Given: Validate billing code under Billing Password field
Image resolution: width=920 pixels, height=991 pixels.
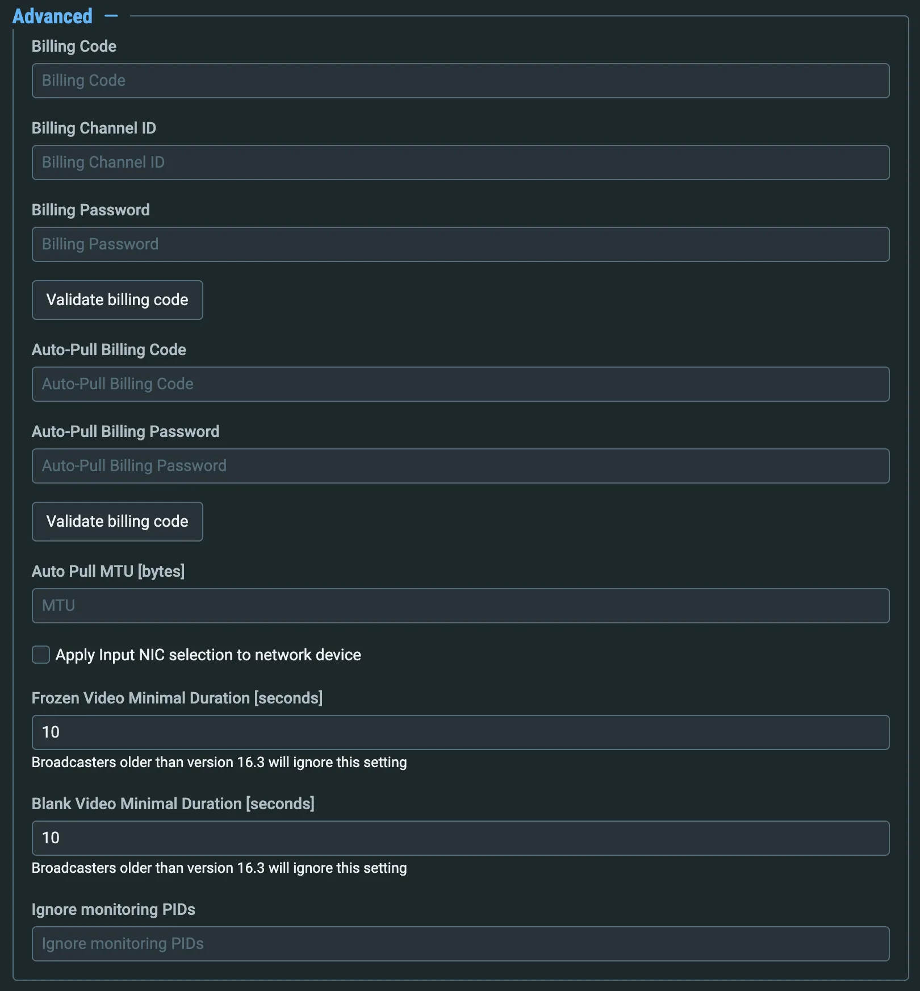Looking at the screenshot, I should (117, 300).
